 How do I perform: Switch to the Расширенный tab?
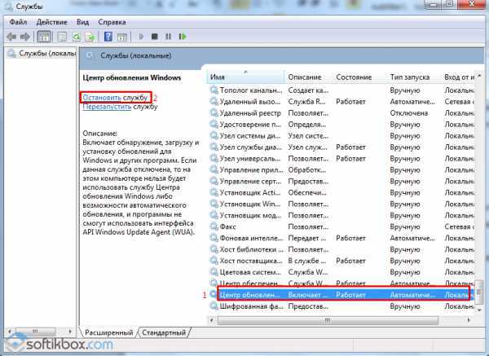click(109, 332)
